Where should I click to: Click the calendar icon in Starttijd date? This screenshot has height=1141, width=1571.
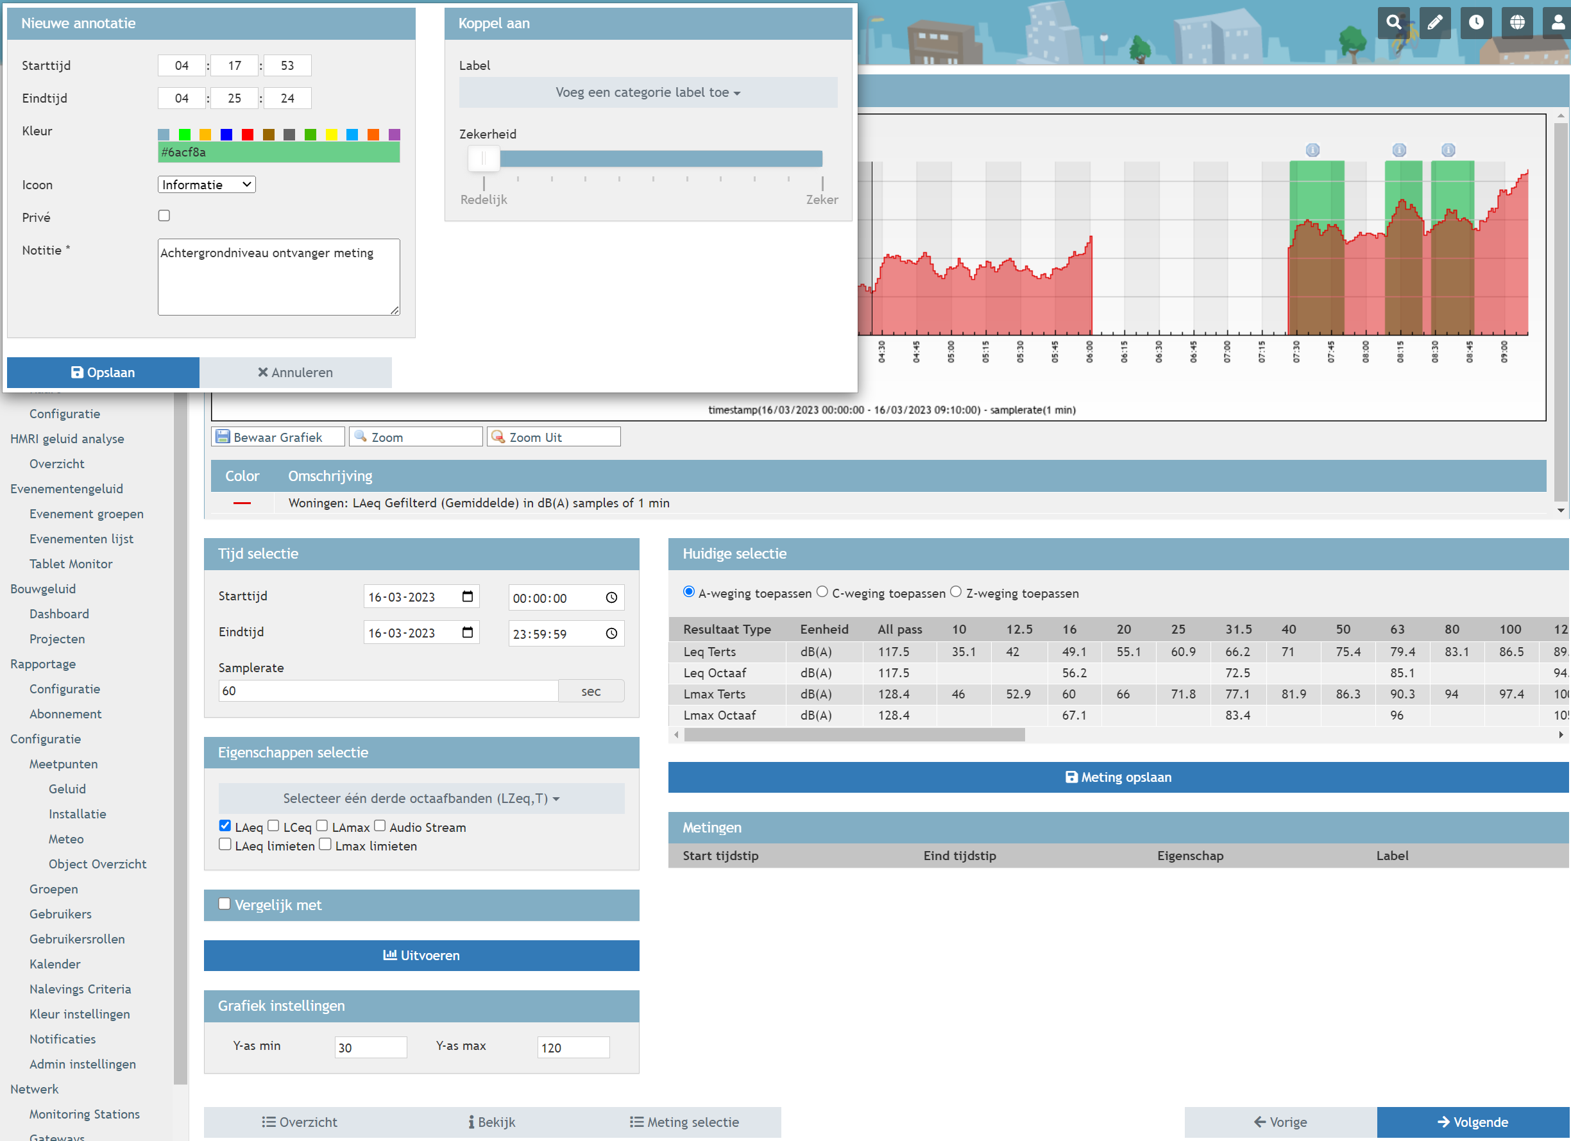[468, 597]
